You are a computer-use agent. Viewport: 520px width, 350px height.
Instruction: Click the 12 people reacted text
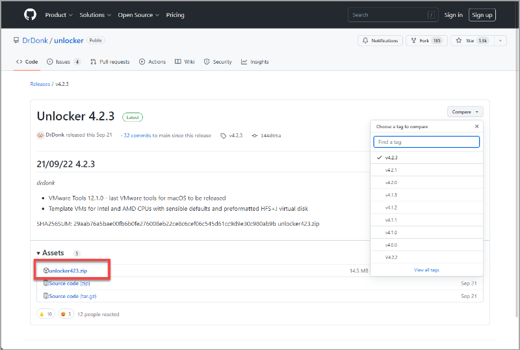pyautogui.click(x=98, y=314)
